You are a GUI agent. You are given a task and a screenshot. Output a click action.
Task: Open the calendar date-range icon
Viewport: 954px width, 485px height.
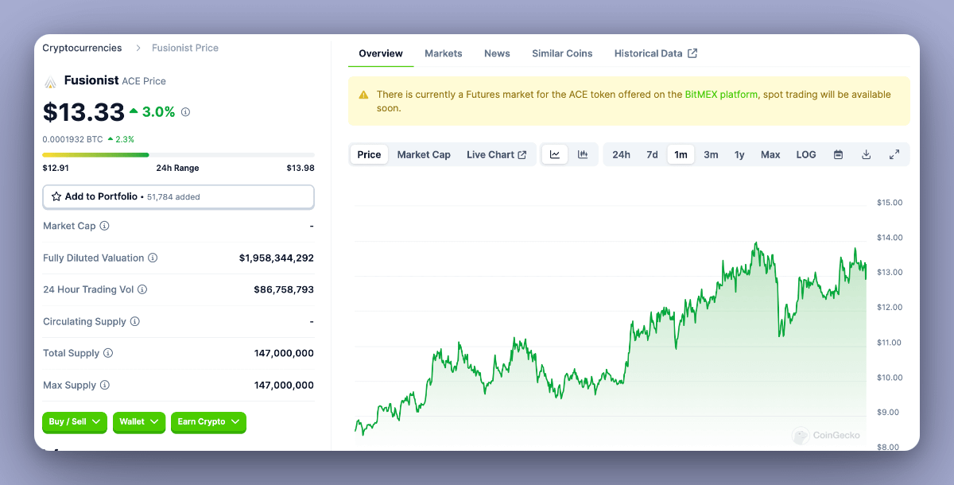click(x=838, y=153)
